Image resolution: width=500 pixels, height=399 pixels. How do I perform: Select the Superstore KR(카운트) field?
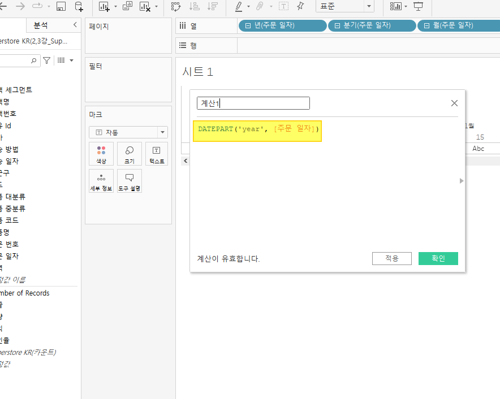pyautogui.click(x=28, y=353)
